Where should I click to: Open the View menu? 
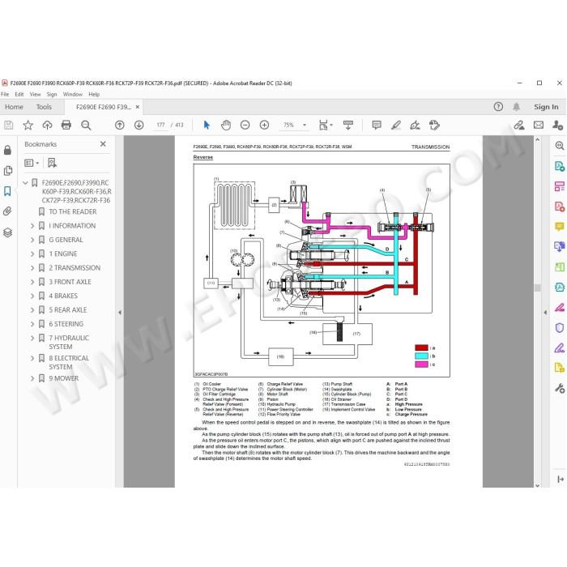tap(35, 95)
